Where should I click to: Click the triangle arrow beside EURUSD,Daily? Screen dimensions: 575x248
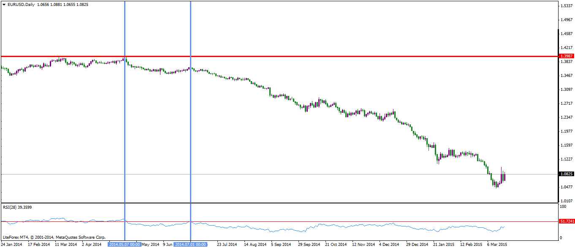(x=4, y=4)
